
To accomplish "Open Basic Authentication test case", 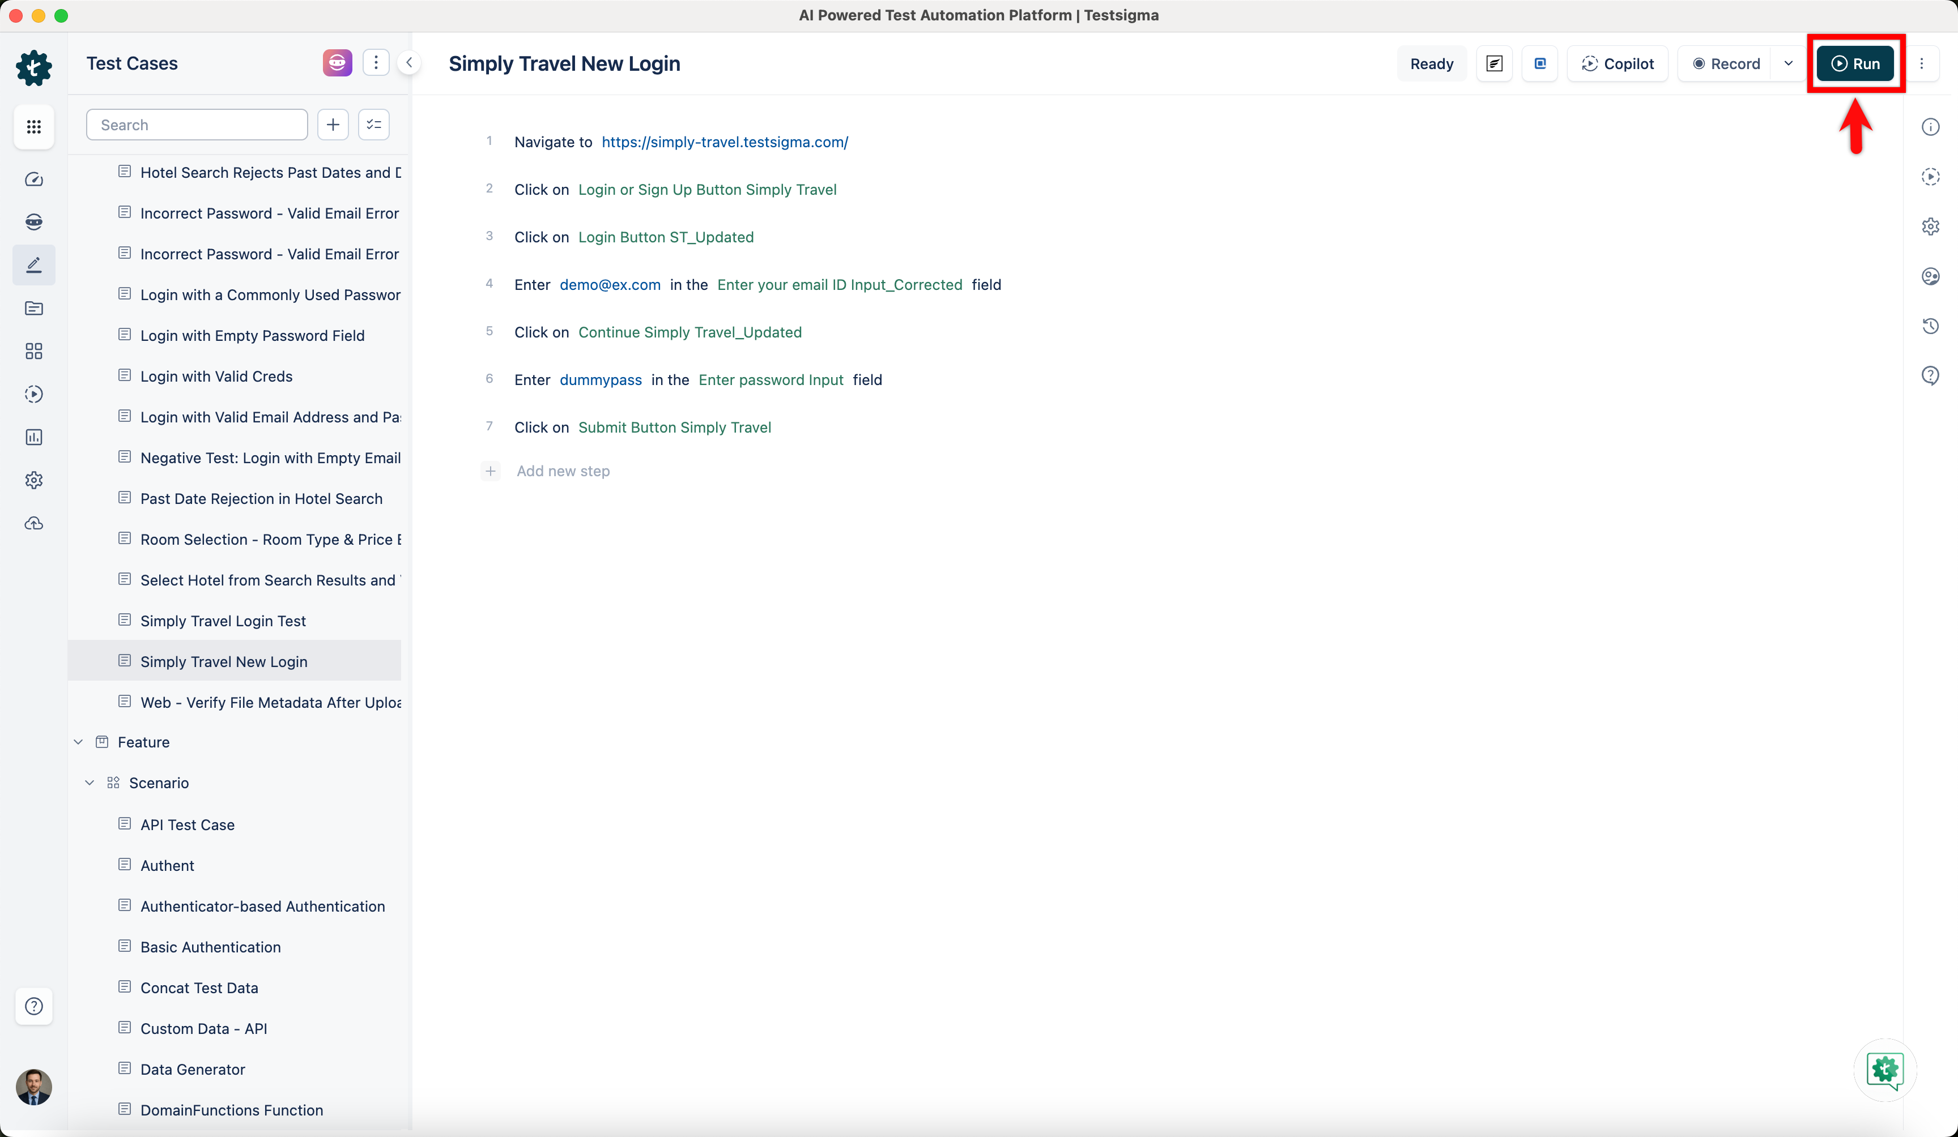I will [x=211, y=947].
